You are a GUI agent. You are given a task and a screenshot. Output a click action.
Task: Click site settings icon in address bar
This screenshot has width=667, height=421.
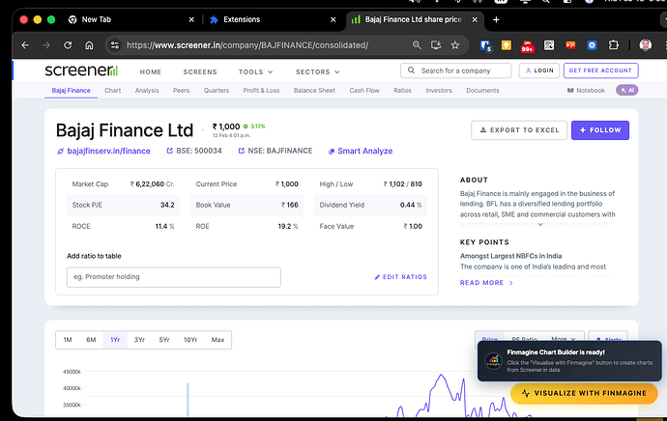coord(115,45)
